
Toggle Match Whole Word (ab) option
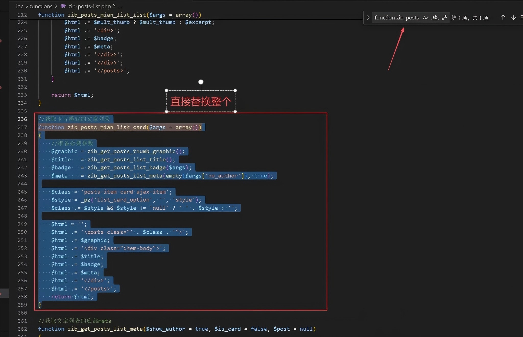click(435, 18)
